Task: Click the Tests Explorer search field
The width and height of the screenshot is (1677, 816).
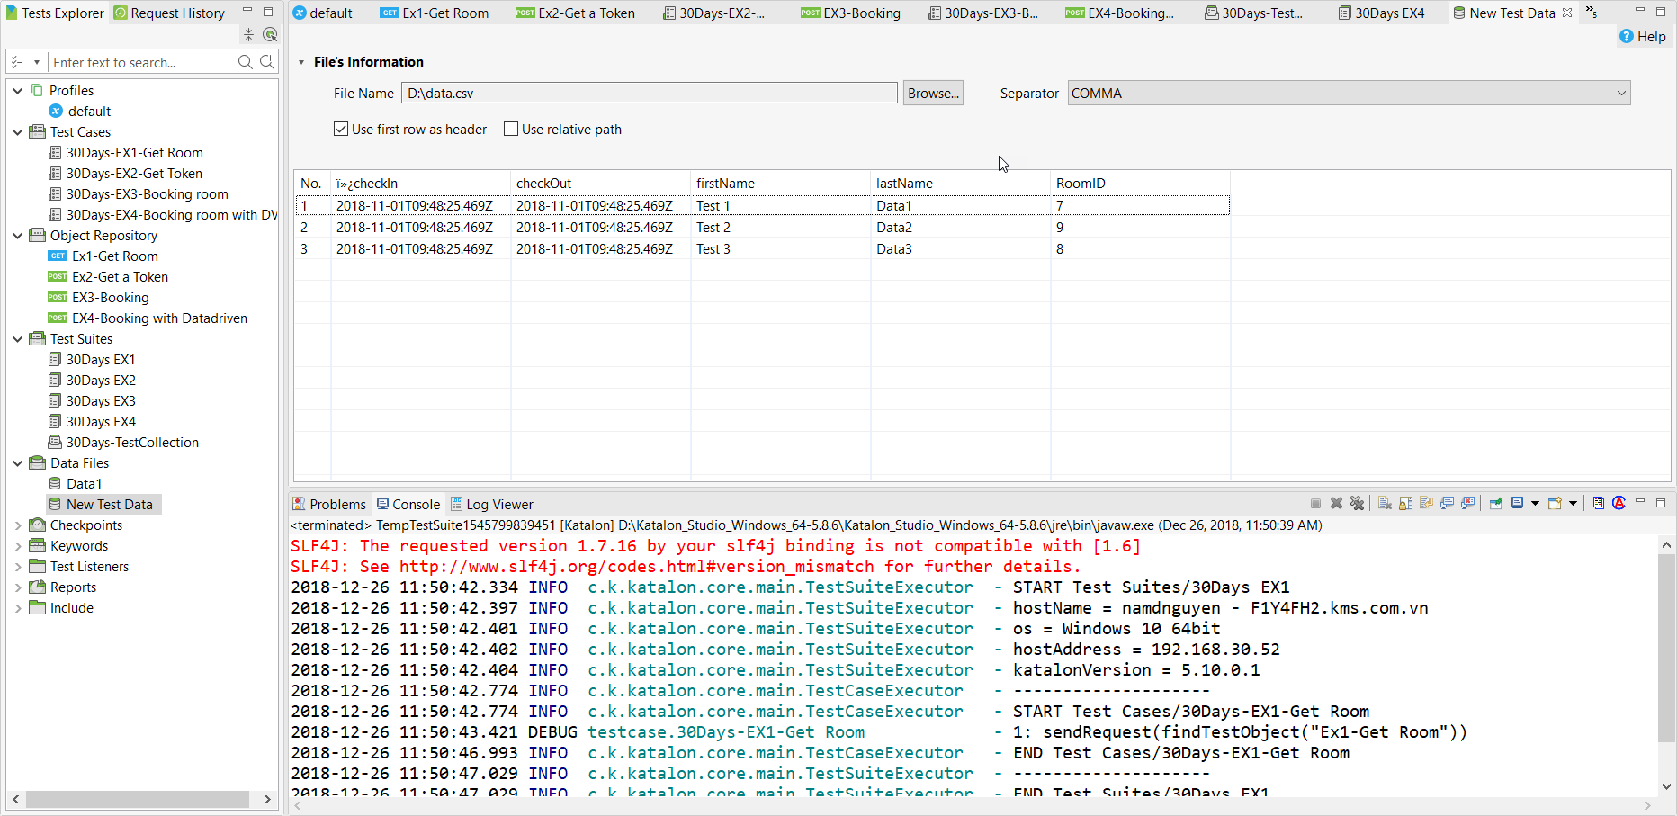Action: click(141, 63)
